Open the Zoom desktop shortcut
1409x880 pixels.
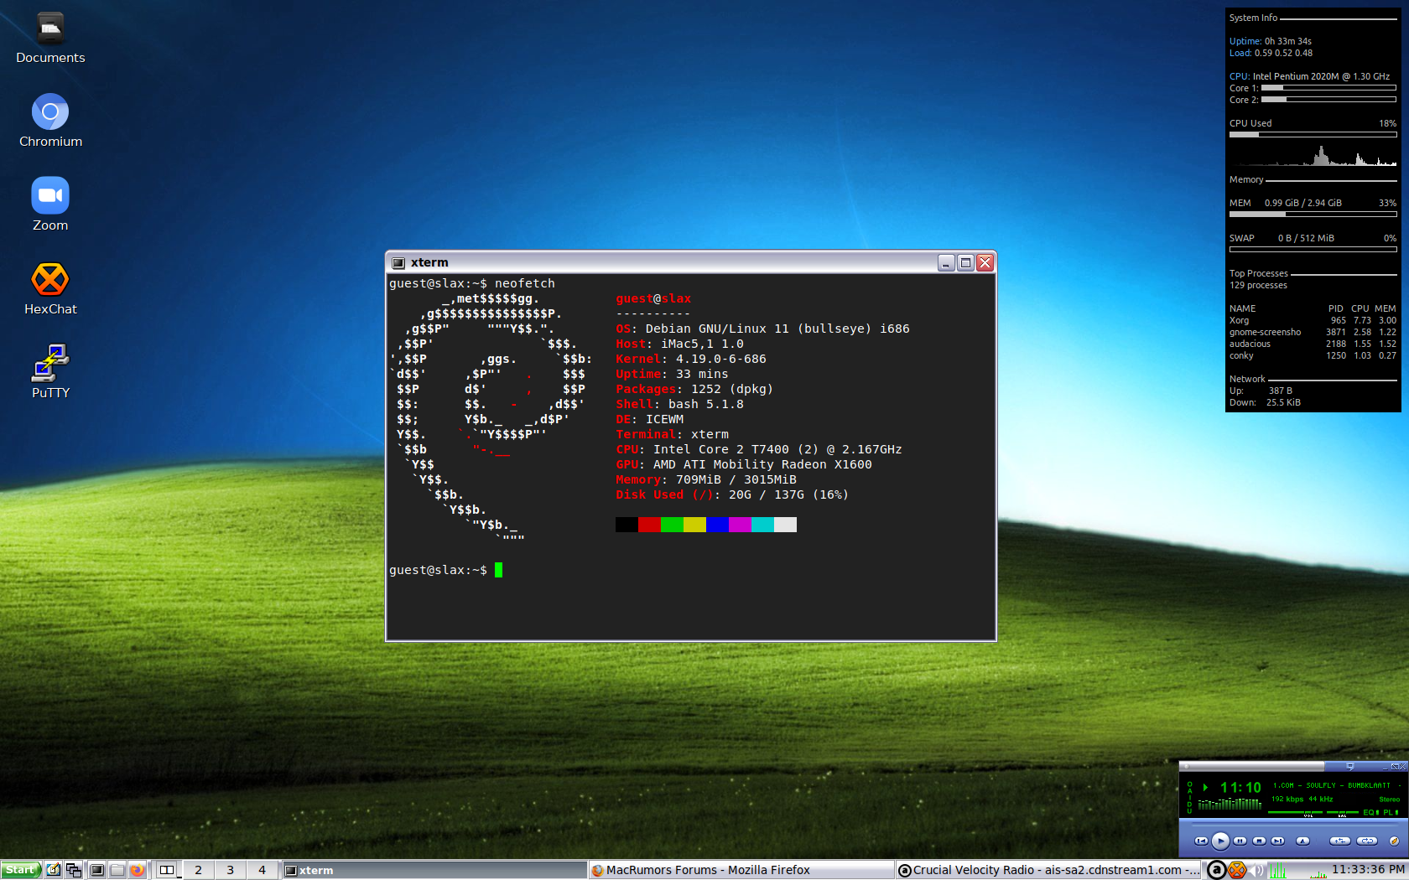pyautogui.click(x=50, y=205)
